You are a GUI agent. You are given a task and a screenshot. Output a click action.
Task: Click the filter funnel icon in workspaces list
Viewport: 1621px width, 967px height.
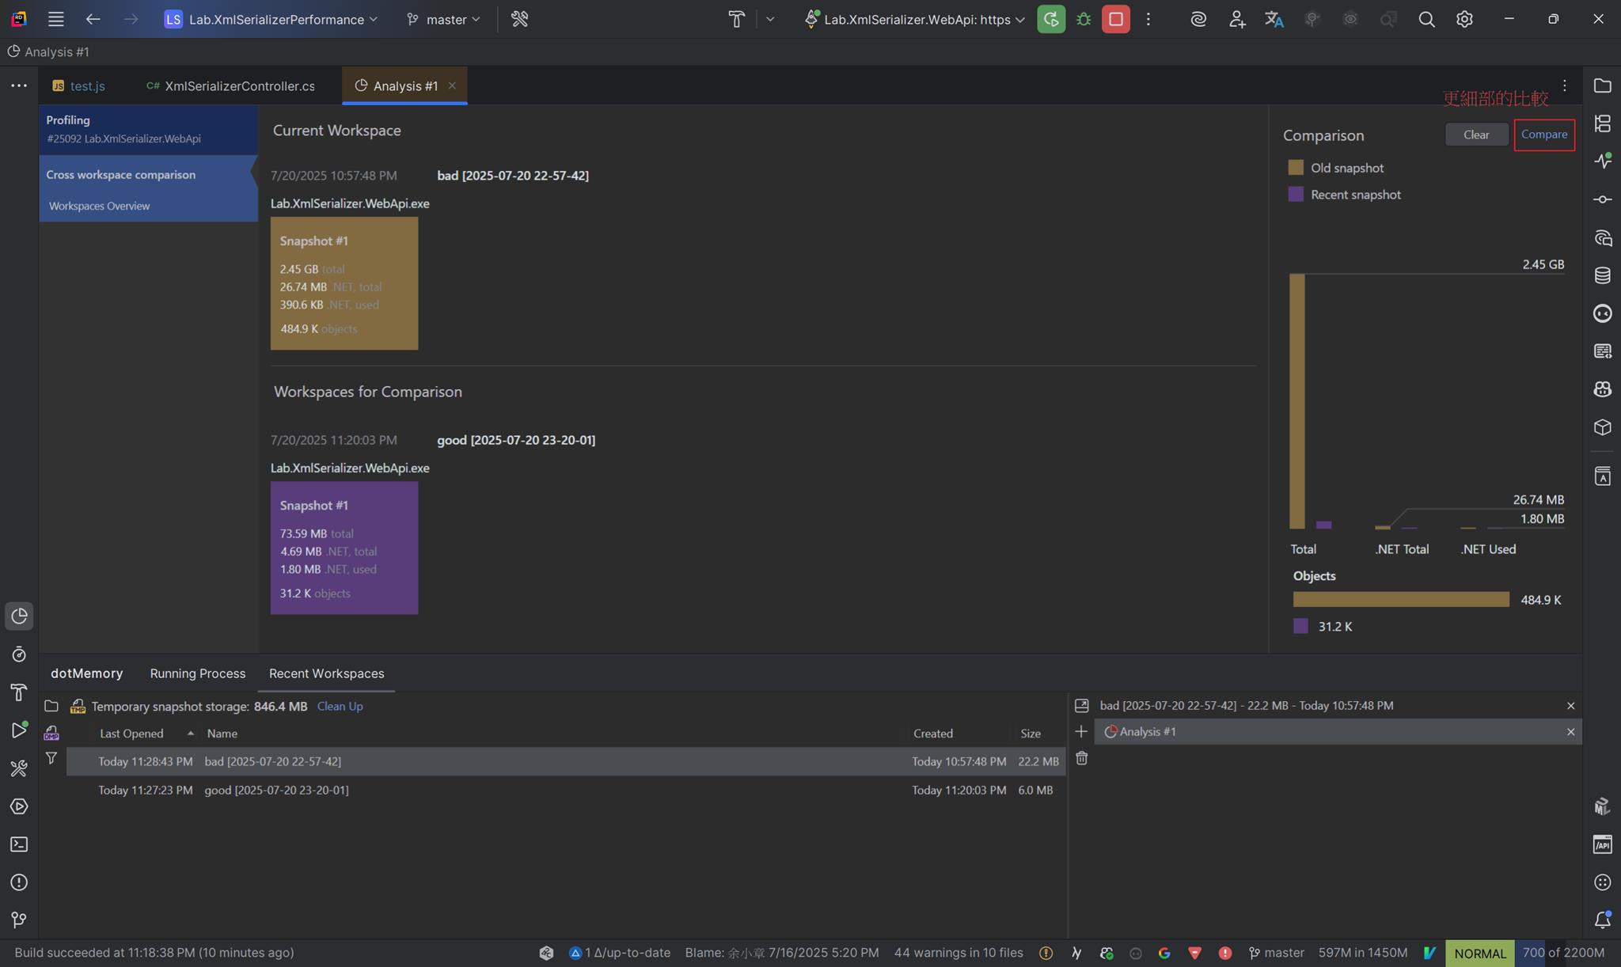51,758
